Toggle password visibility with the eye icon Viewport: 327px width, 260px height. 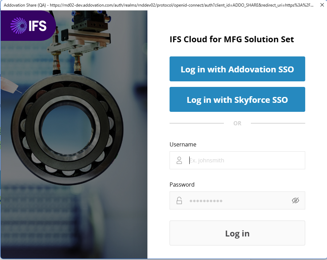tap(295, 200)
